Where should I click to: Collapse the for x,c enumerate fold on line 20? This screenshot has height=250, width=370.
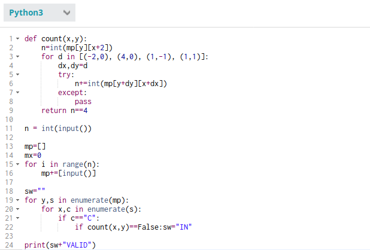[x=18, y=209]
